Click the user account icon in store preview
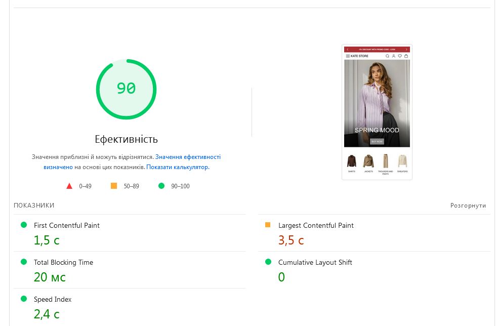The width and height of the screenshot is (496, 326). click(x=394, y=56)
